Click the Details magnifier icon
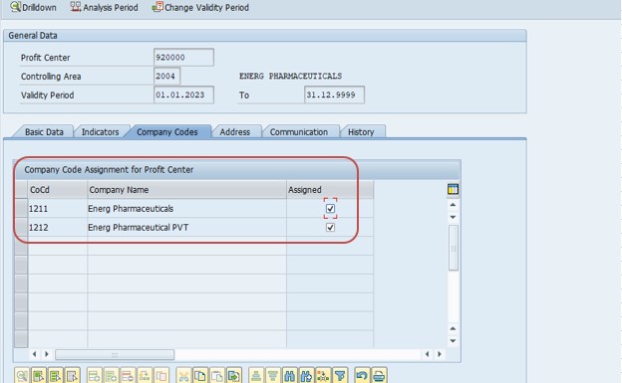The height and width of the screenshot is (383, 622). tap(22, 375)
